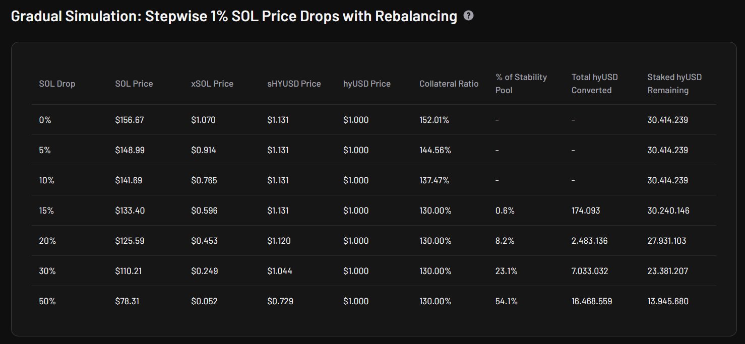Click the Staked hyUSD Remaining header

click(674, 84)
